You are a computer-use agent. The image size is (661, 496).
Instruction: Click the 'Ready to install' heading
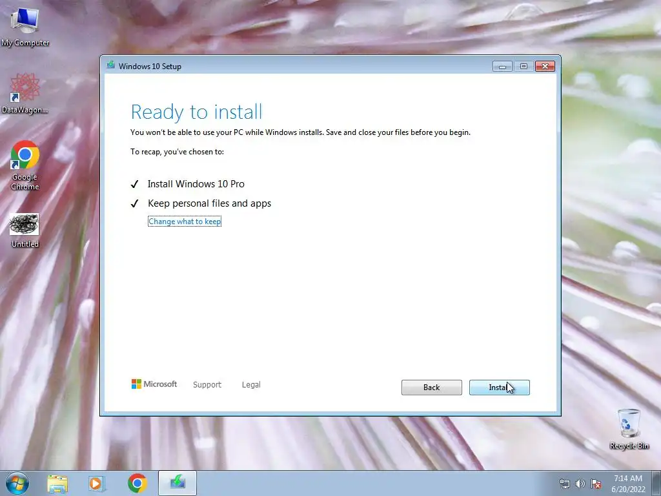pyautogui.click(x=196, y=112)
